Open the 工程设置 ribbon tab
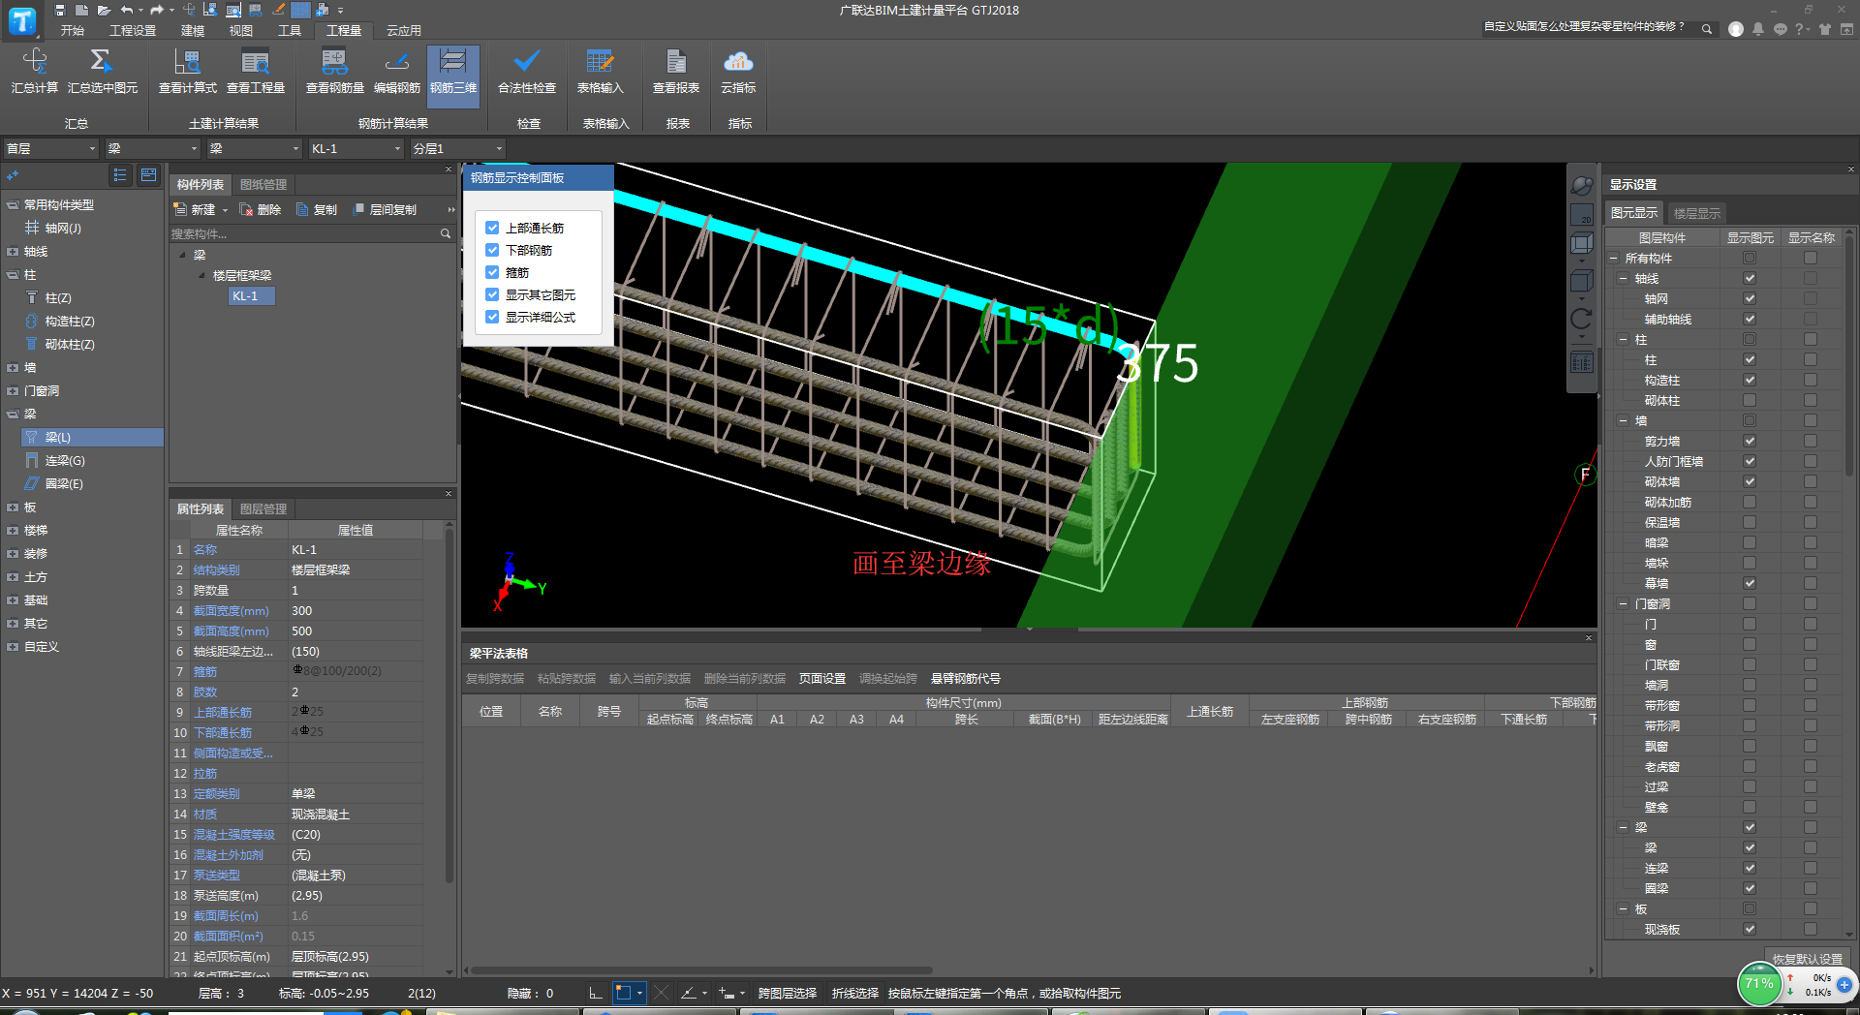This screenshot has height=1015, width=1860. point(133,30)
